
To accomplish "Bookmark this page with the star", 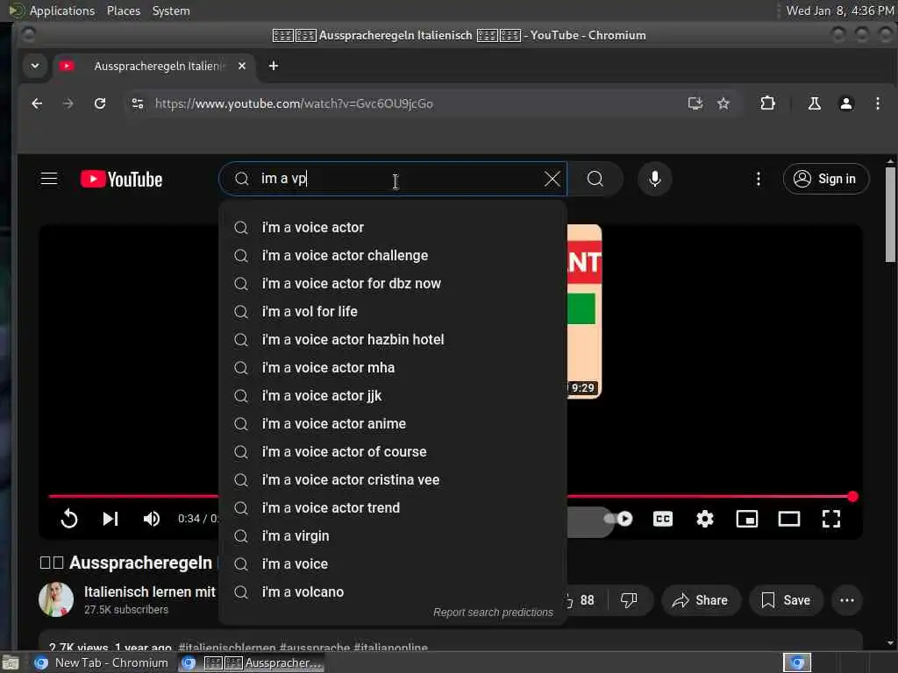I will (723, 103).
